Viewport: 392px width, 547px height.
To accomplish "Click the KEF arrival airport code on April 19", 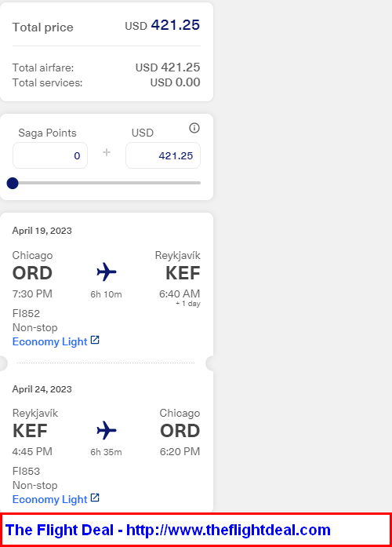I will coord(183,273).
